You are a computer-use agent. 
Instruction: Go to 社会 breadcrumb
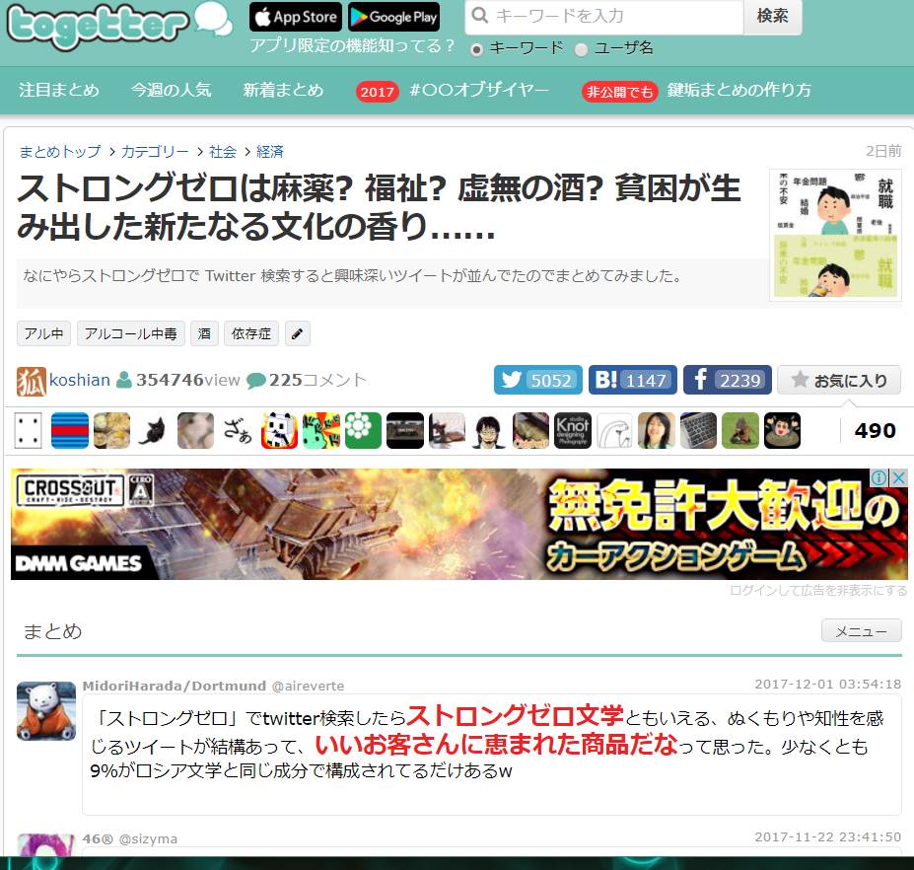pyautogui.click(x=223, y=152)
